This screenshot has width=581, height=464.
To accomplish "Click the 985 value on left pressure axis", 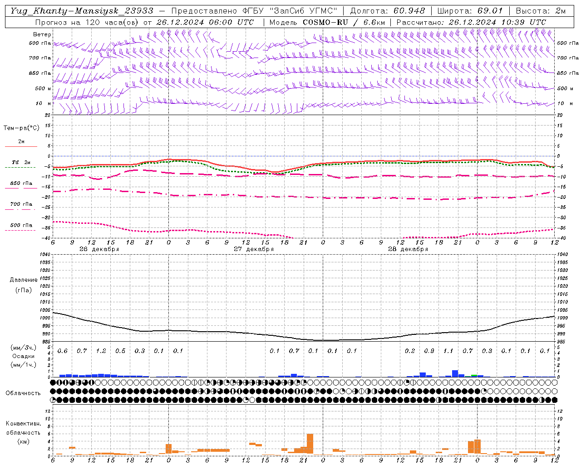I will click(47, 342).
